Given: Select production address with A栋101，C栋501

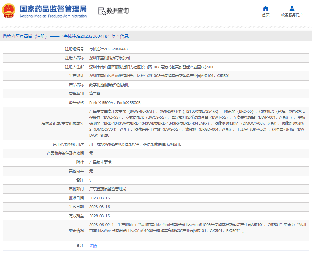Looking at the screenshot, I should tap(159, 76).
